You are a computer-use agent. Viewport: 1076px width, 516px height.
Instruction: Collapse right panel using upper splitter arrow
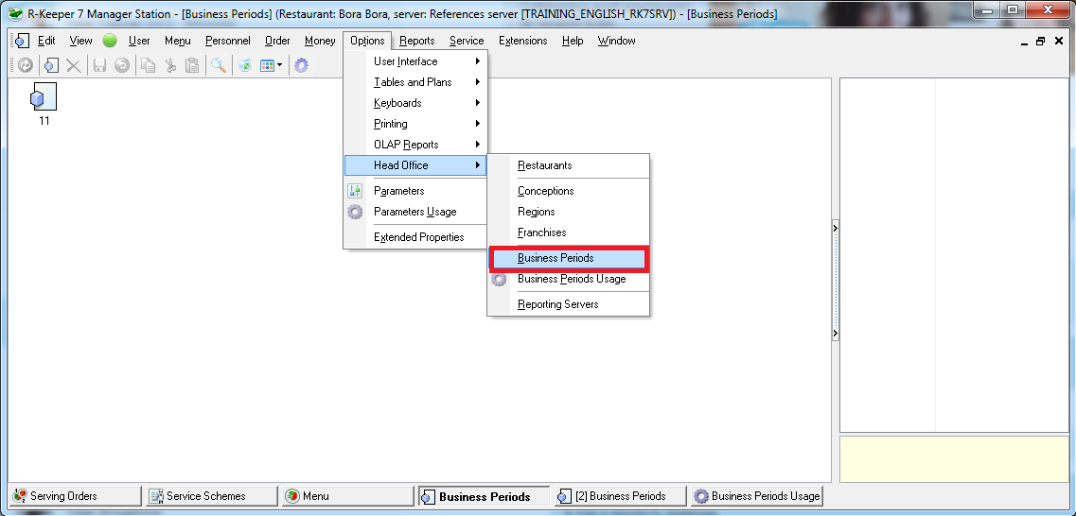(x=835, y=228)
